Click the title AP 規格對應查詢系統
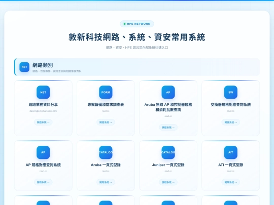 coord(43,165)
